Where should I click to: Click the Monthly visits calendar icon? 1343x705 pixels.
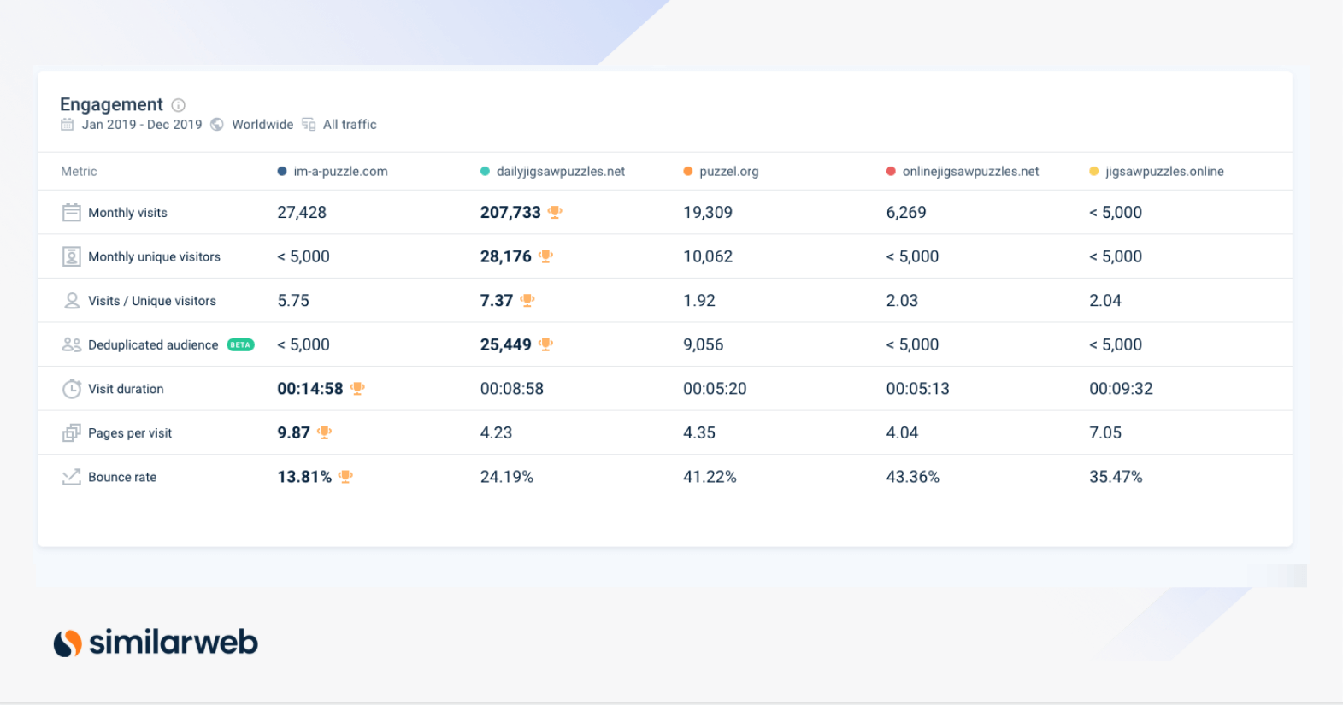[x=72, y=212]
